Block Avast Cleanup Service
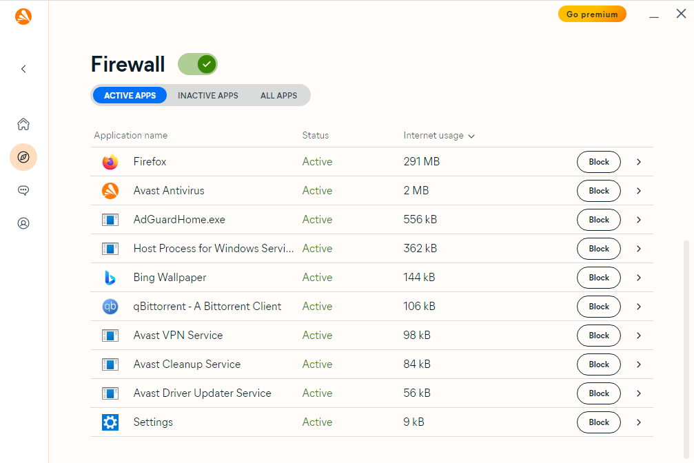 (x=599, y=364)
